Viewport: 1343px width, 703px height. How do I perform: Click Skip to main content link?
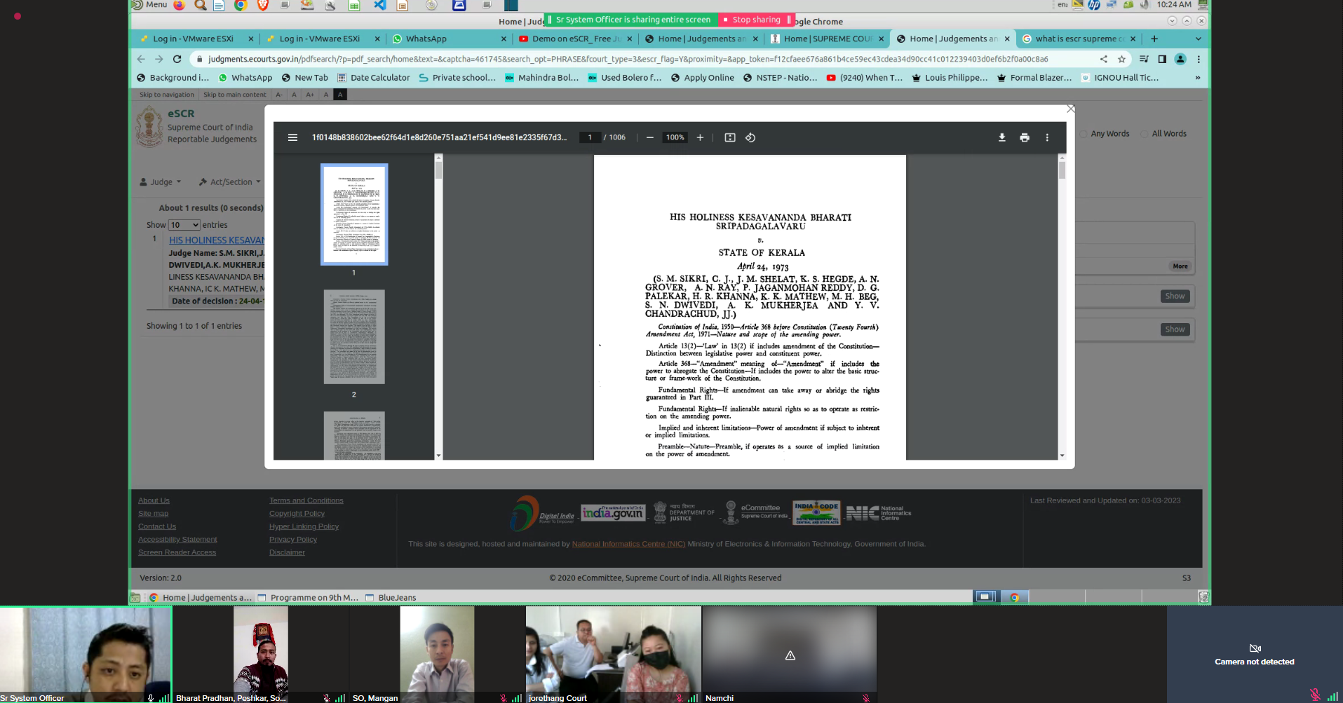[235, 95]
